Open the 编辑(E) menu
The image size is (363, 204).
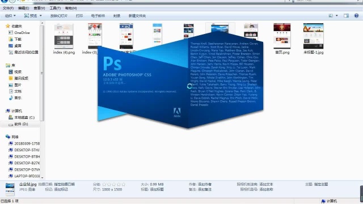[x=23, y=8]
